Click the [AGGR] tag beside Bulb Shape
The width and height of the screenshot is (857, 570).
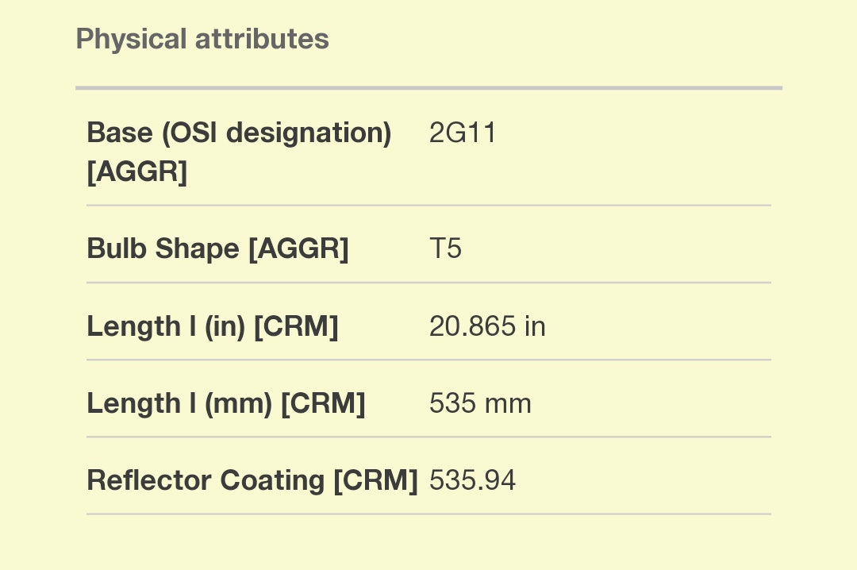click(298, 248)
